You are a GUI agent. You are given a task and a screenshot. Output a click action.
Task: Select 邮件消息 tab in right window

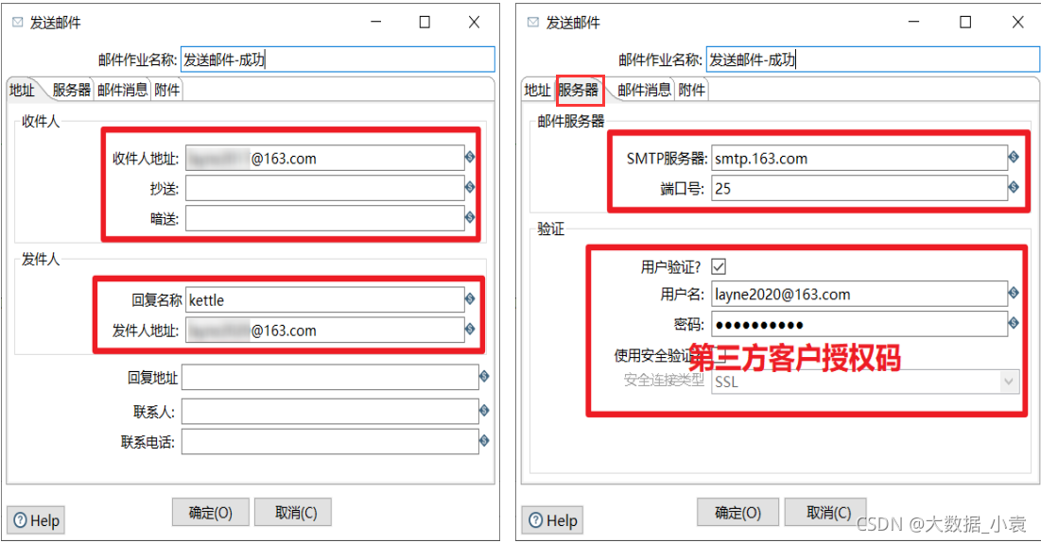pos(643,90)
